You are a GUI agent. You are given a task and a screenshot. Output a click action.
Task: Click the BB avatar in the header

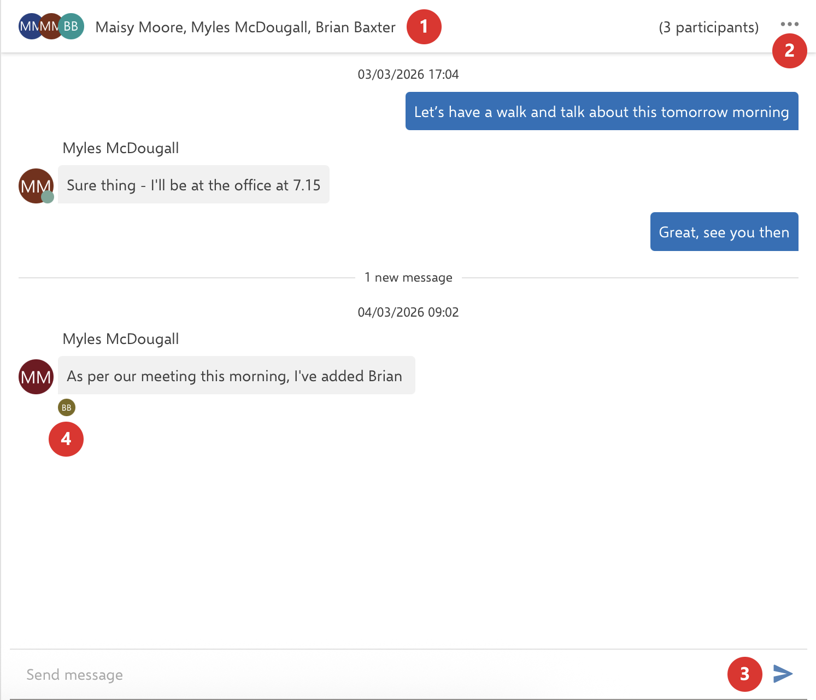coord(71,26)
